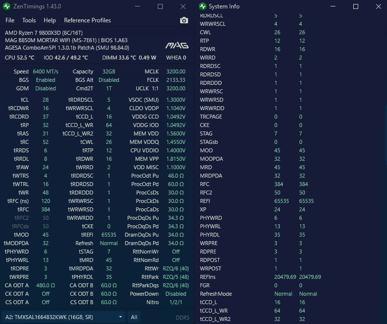Click the VSOC (SMU) voltage 1.3000V
The image size is (387, 324).
coord(176,100)
